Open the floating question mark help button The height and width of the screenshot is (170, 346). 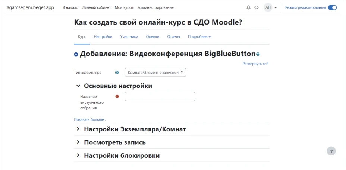(x=331, y=151)
